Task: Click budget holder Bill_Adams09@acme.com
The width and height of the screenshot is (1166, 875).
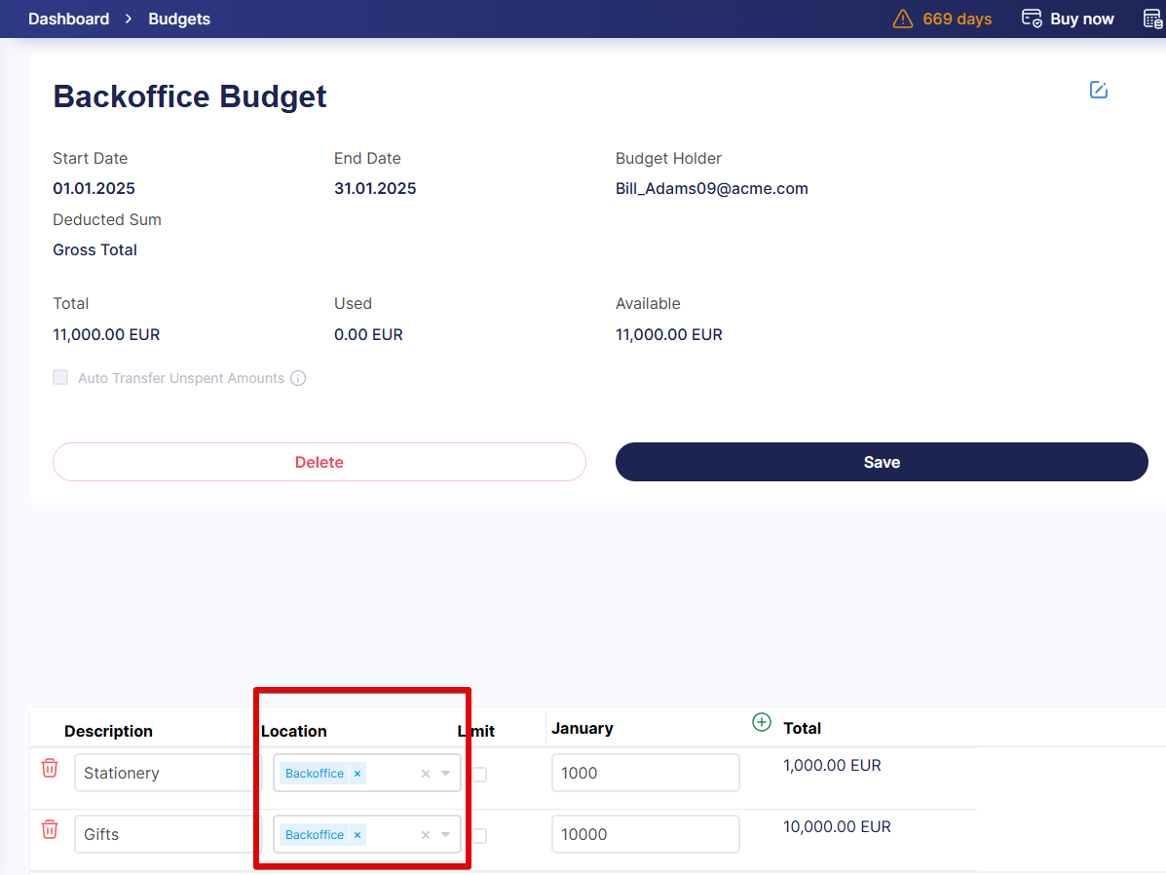Action: 712,188
